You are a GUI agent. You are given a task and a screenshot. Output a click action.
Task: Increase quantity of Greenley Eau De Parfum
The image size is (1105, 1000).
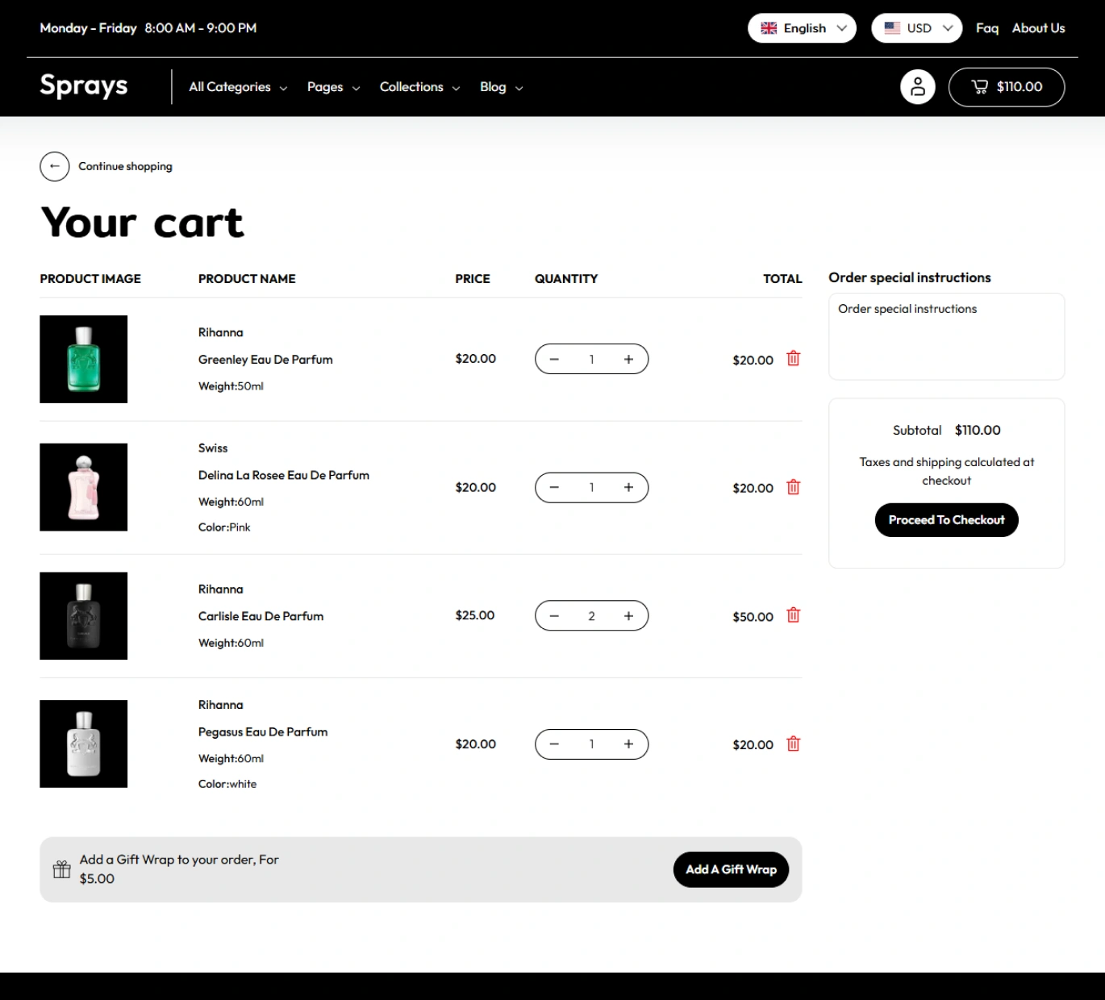tap(628, 360)
